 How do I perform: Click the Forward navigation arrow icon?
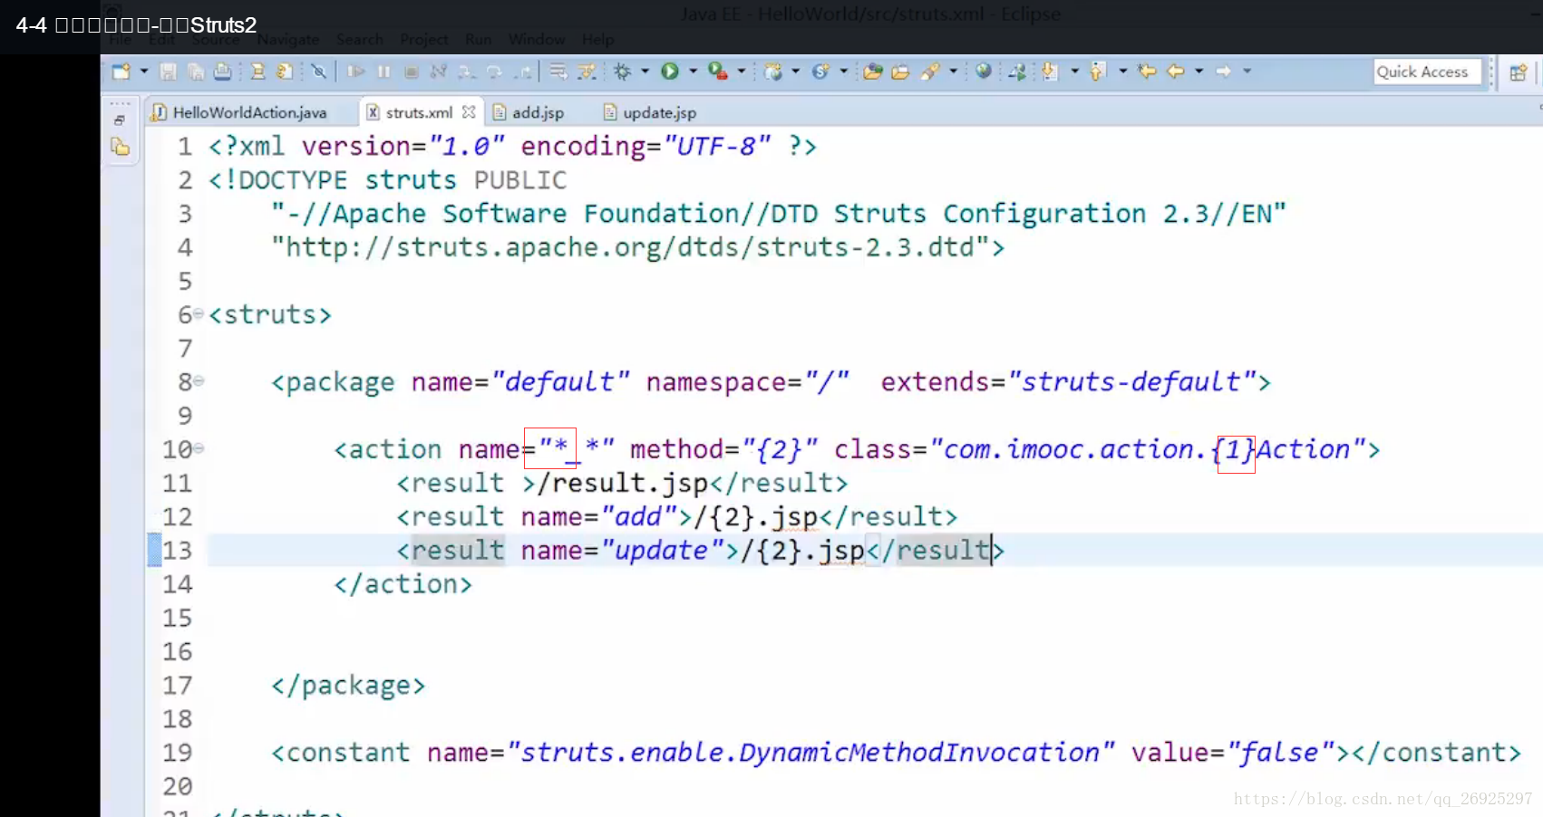1224,71
